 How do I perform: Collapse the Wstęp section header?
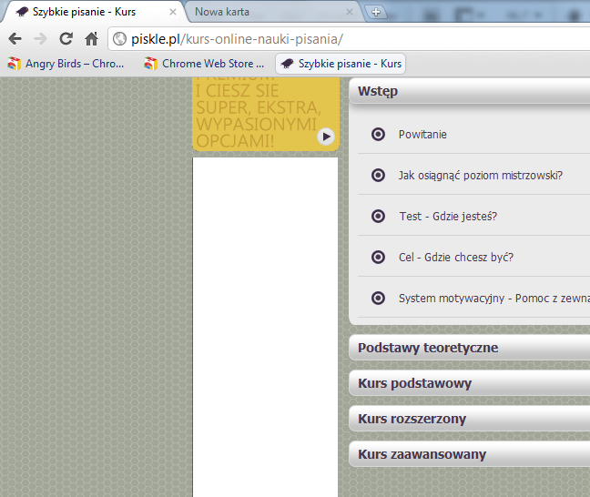point(469,91)
